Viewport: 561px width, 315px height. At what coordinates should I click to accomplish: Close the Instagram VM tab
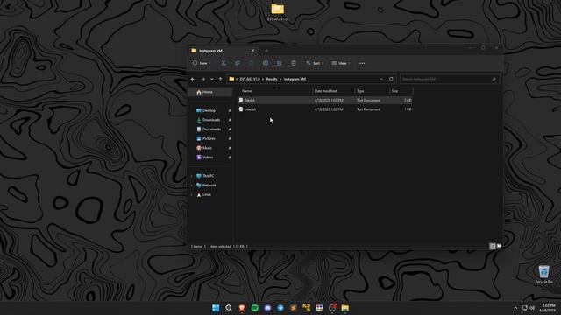click(x=253, y=51)
